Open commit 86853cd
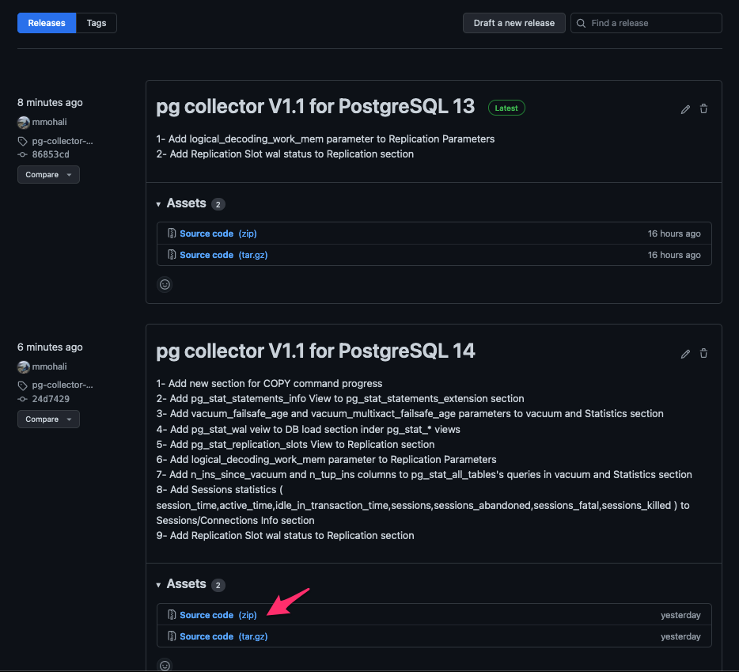This screenshot has height=672, width=739. click(x=51, y=154)
